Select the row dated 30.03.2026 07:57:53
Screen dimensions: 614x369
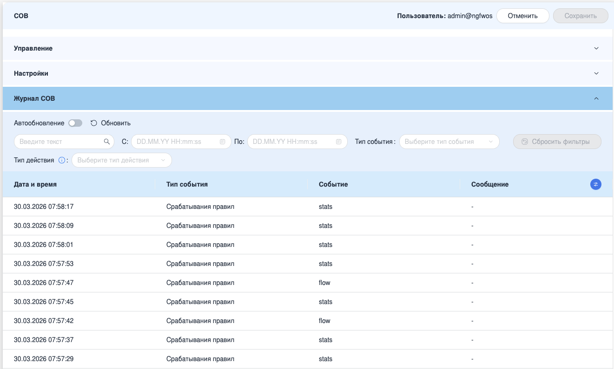[x=308, y=264]
